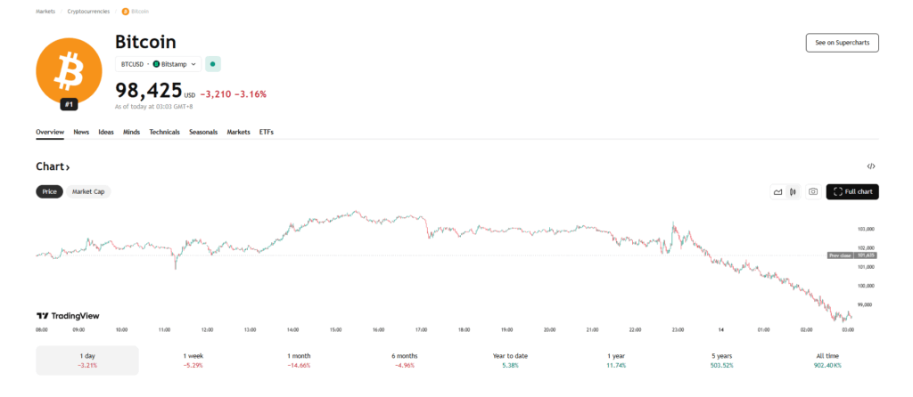Open the Full chart button
The width and height of the screenshot is (913, 397).
pyautogui.click(x=852, y=191)
